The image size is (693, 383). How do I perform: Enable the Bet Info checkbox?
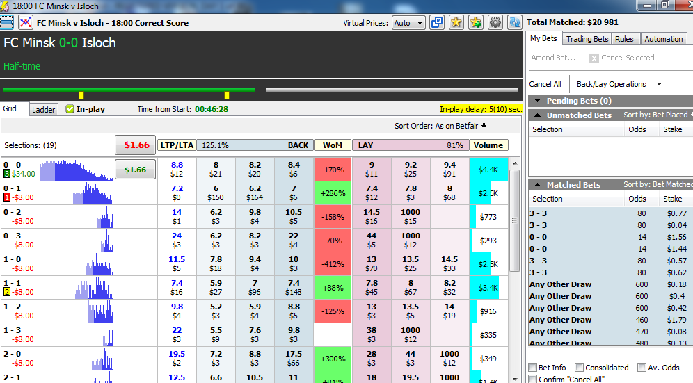(x=533, y=368)
